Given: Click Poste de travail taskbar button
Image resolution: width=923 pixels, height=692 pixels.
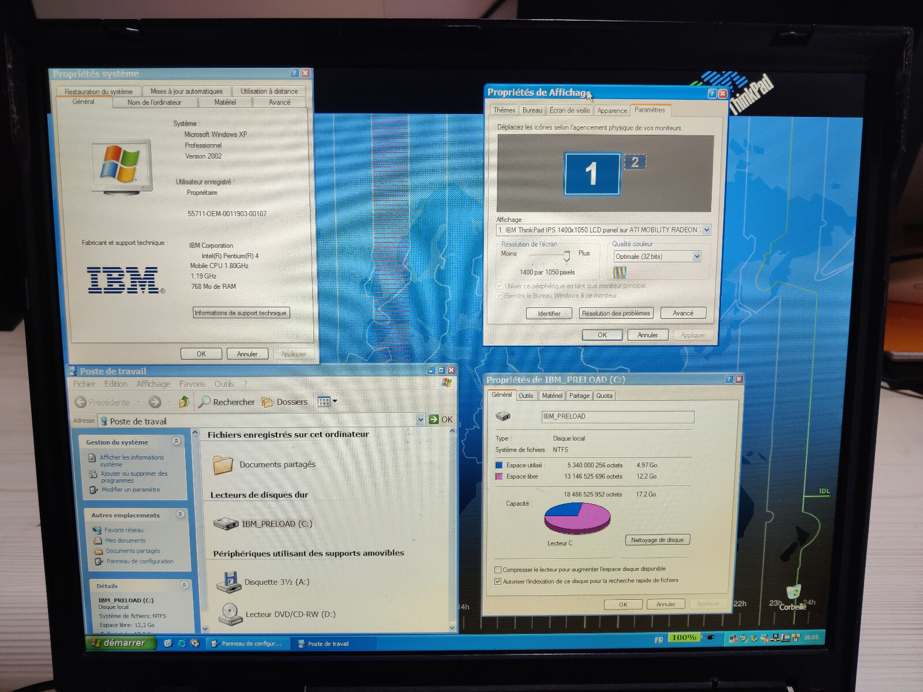Looking at the screenshot, I should click(x=334, y=644).
